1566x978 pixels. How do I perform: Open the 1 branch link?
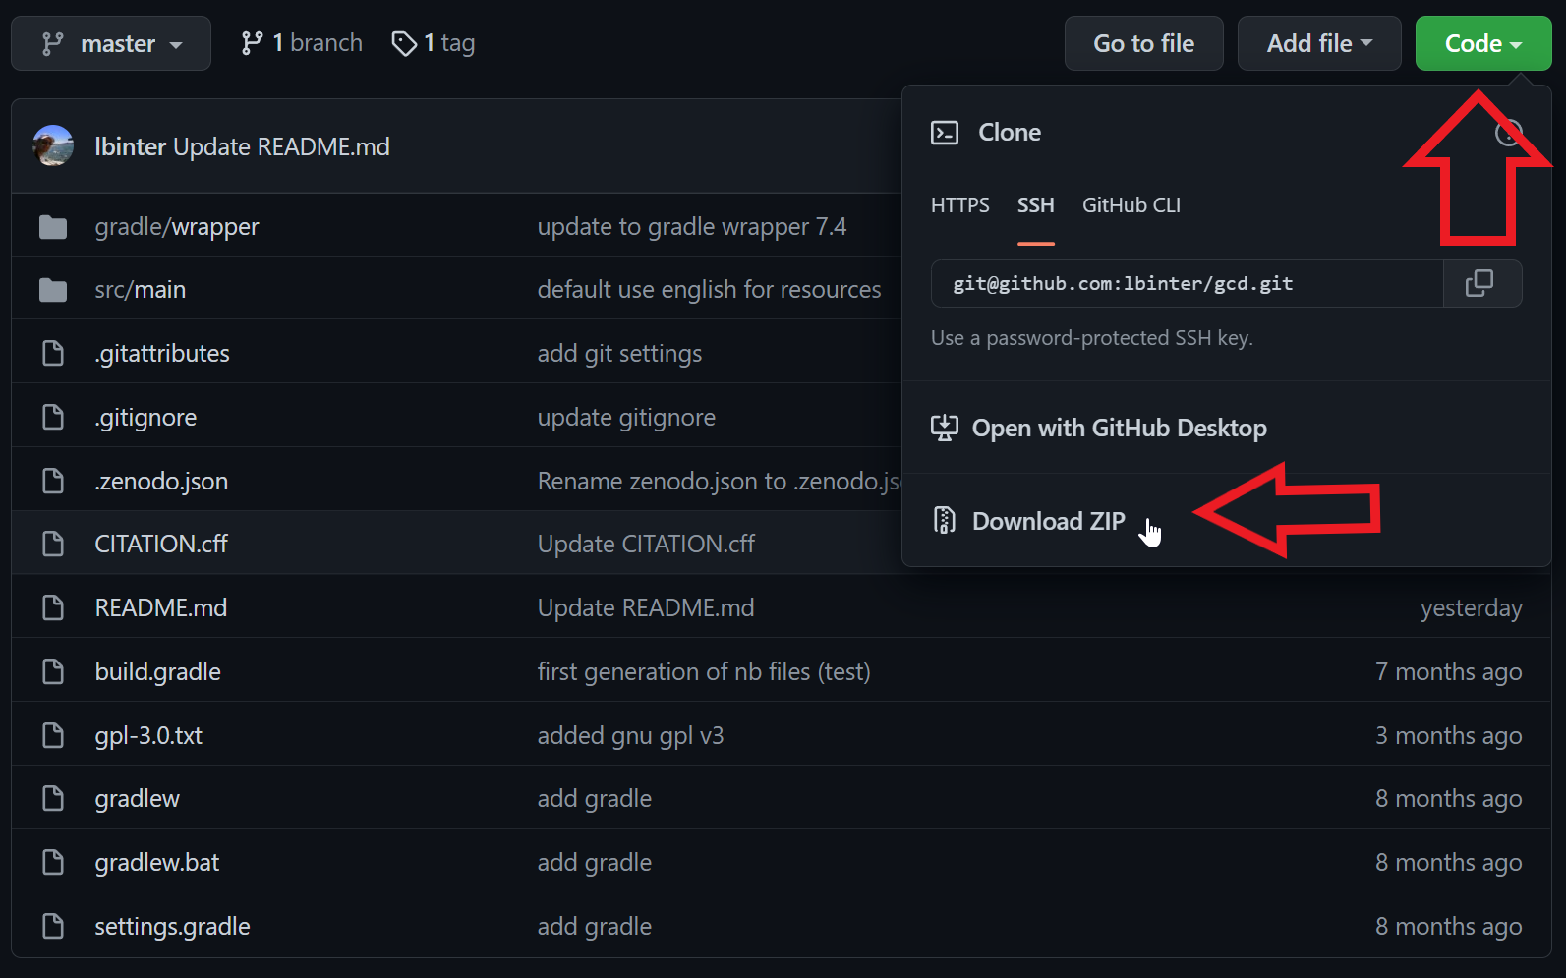pos(302,43)
